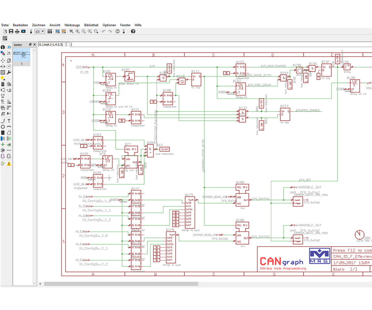Toggle the eye Show tool
The image size is (372, 310).
(9, 47)
